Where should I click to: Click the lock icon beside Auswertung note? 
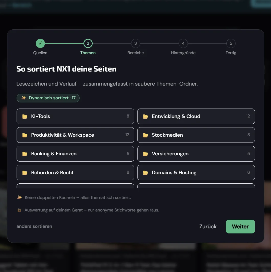coord(19,210)
